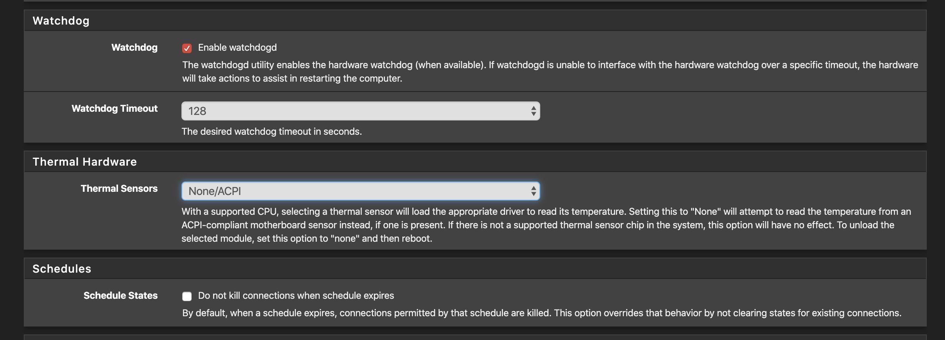Click "Do not kill connections when schedule expires" label
Viewport: 945px width, 340px height.
click(296, 296)
